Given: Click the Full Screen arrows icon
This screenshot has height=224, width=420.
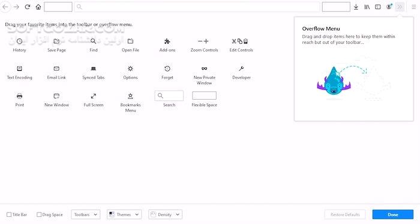Looking at the screenshot, I should pos(93,96).
